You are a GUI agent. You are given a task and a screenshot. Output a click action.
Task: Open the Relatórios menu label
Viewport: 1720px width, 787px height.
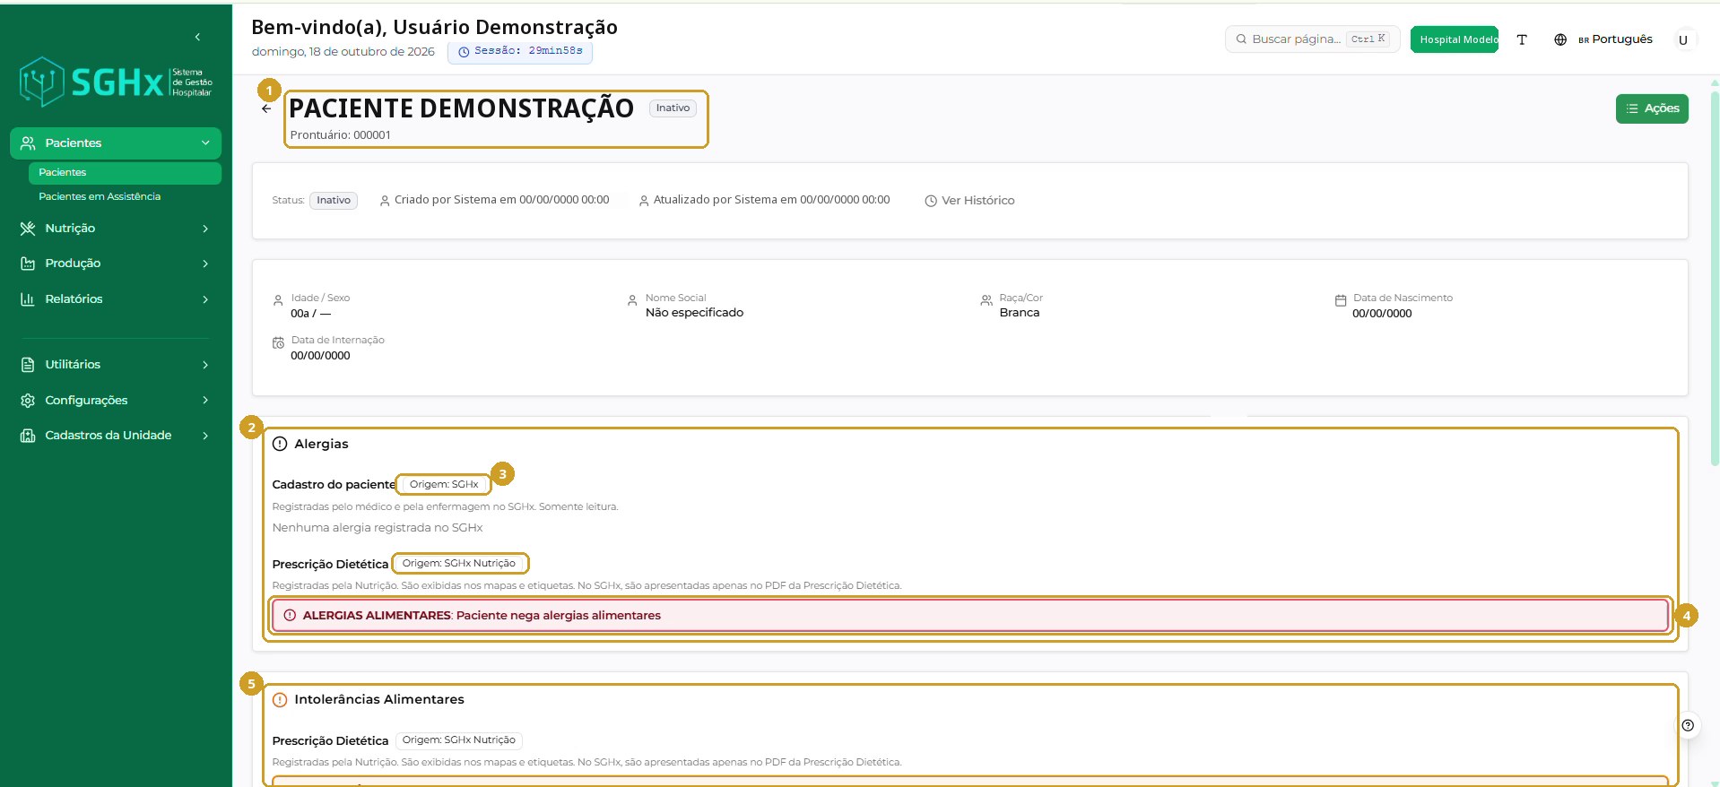point(74,299)
